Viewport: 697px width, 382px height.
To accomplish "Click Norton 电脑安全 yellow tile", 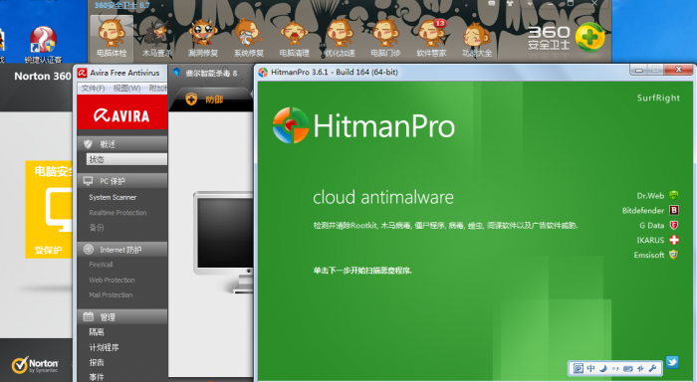I will (49, 209).
